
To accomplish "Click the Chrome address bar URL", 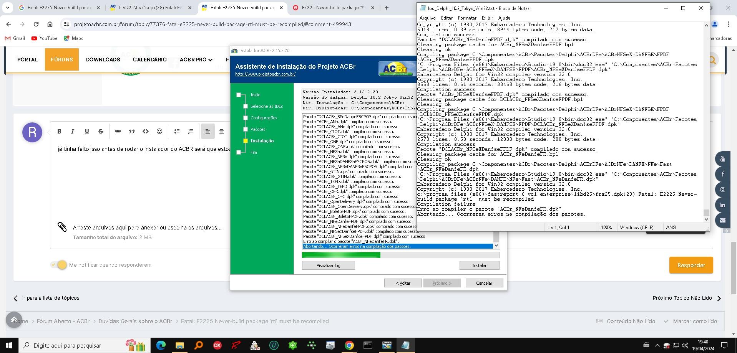I will 212,24.
